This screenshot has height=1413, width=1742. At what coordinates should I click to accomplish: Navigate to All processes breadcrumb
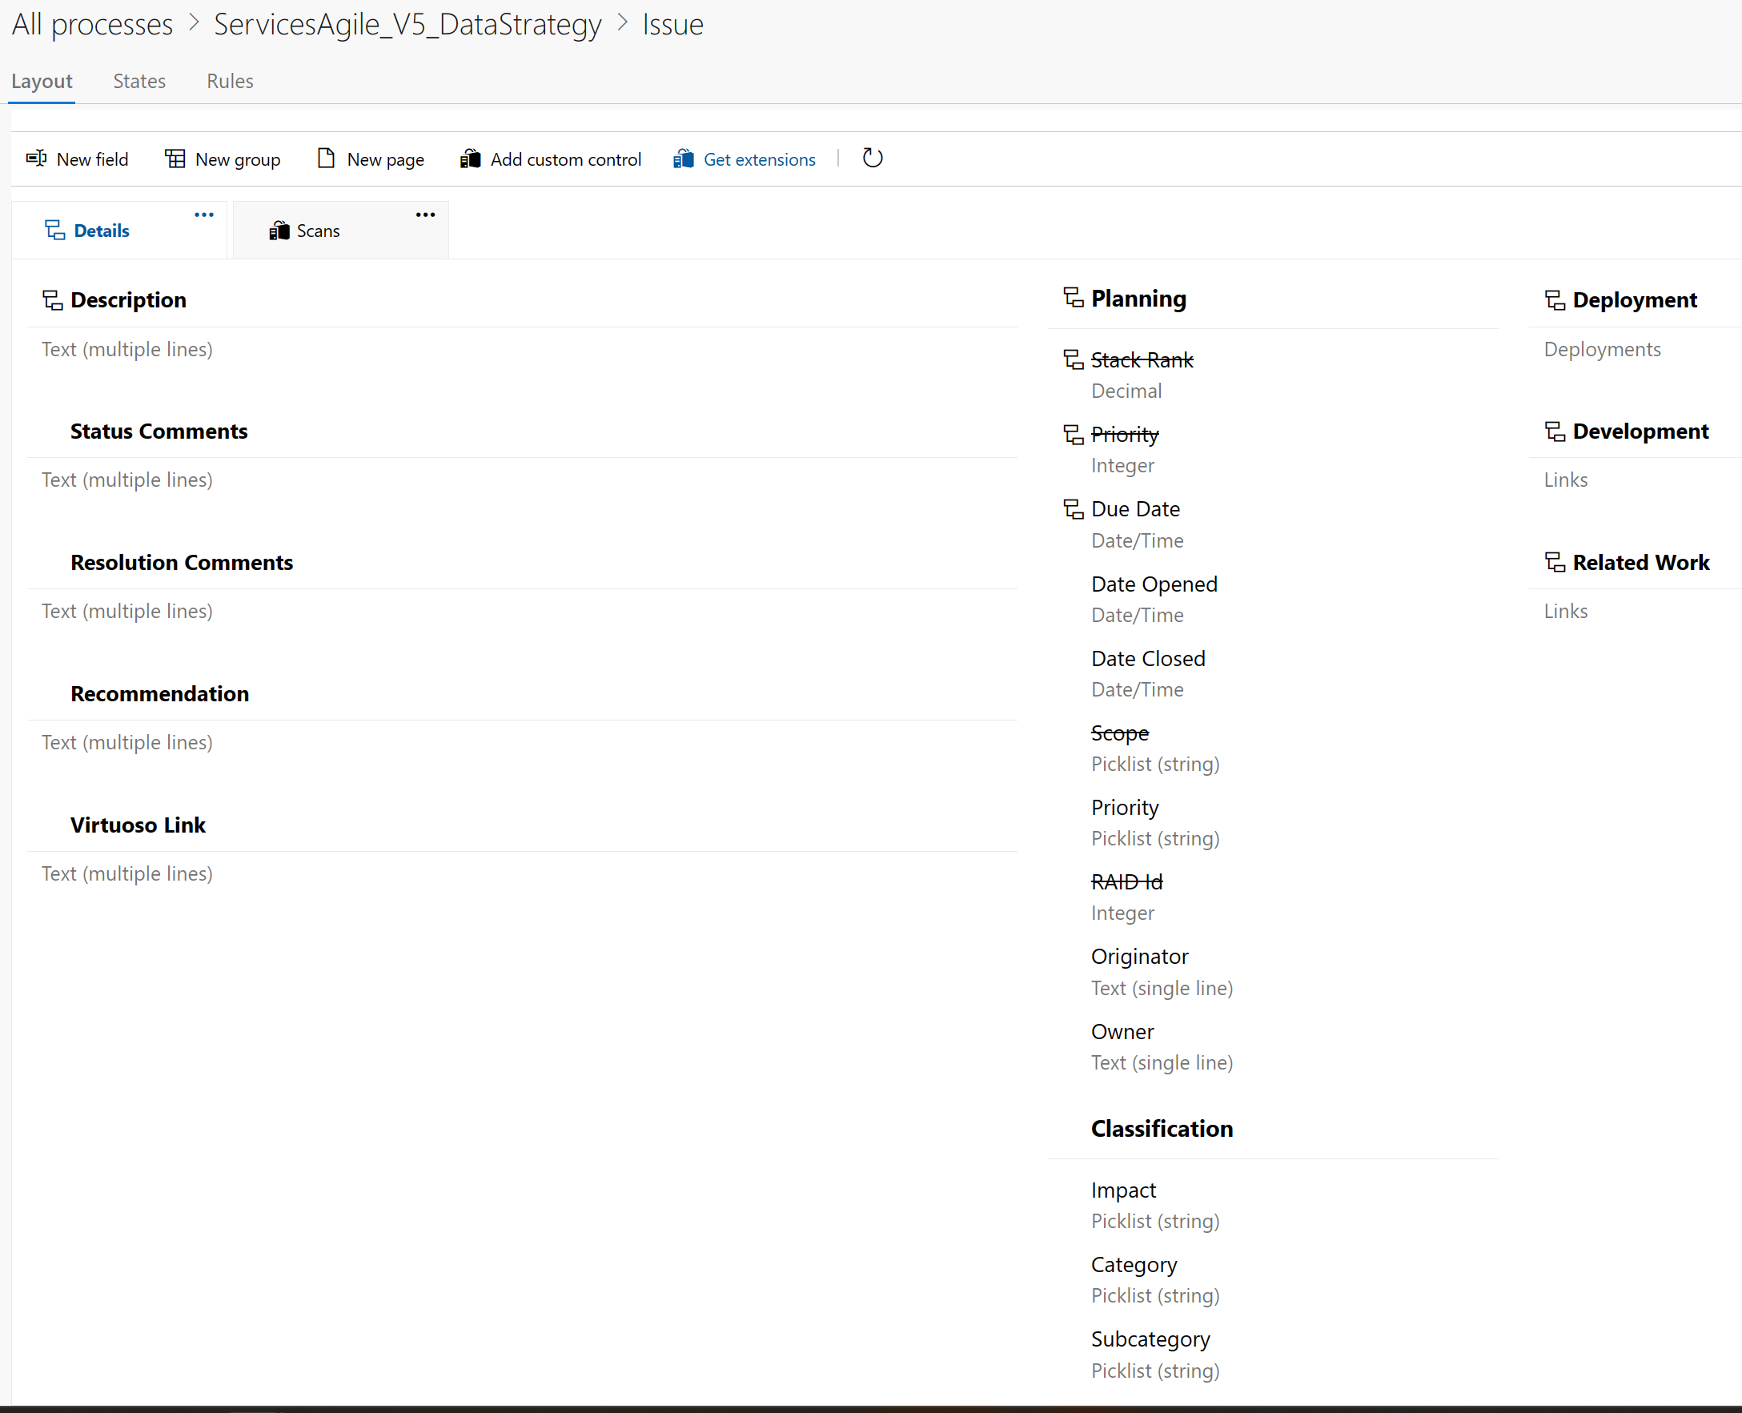pyautogui.click(x=91, y=23)
